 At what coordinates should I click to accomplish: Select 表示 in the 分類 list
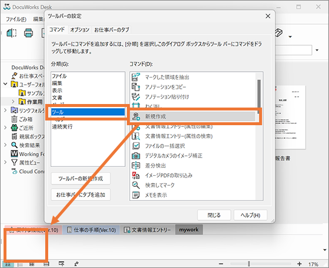[57, 91]
